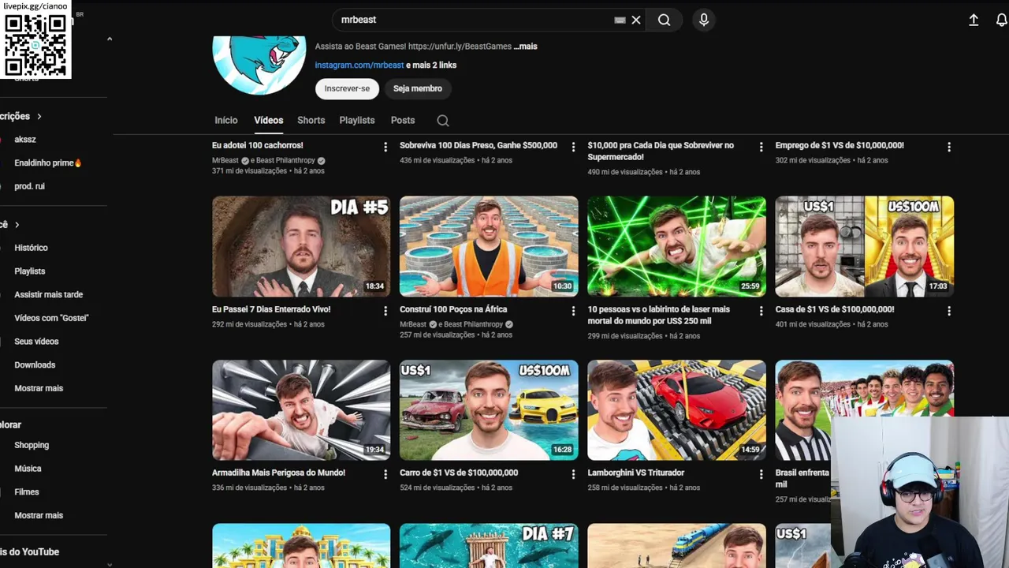Expand the Você section chevron
This screenshot has width=1009, height=568.
17,225
